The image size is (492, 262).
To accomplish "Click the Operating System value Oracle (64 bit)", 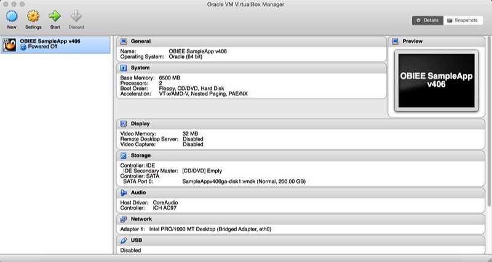I will coord(186,57).
